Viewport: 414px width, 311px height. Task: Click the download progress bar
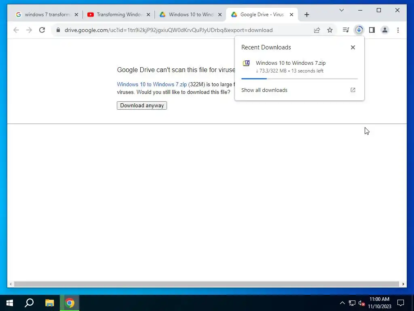click(300, 79)
